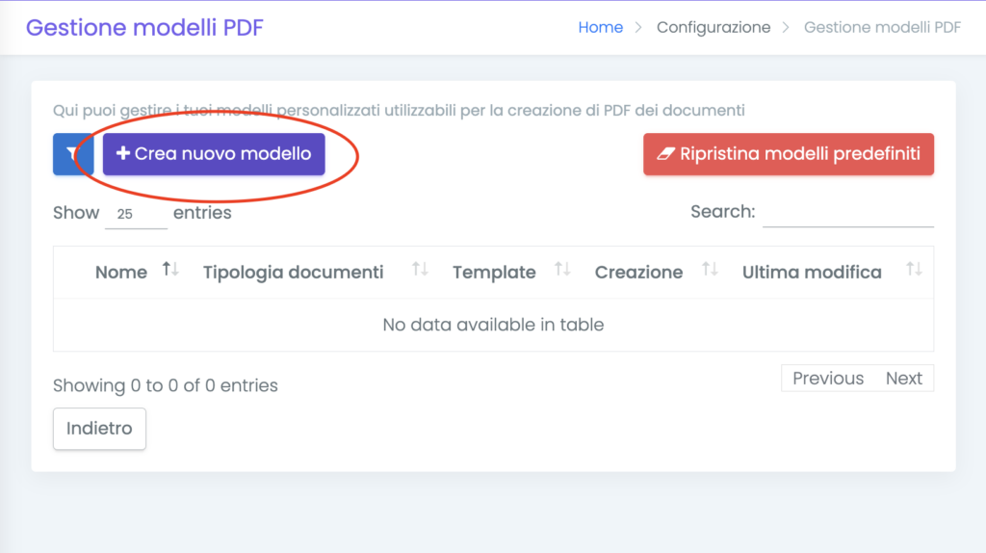Click the 'Showing 0 to 0' entries text
Screen dimensions: 986x553
(166, 385)
